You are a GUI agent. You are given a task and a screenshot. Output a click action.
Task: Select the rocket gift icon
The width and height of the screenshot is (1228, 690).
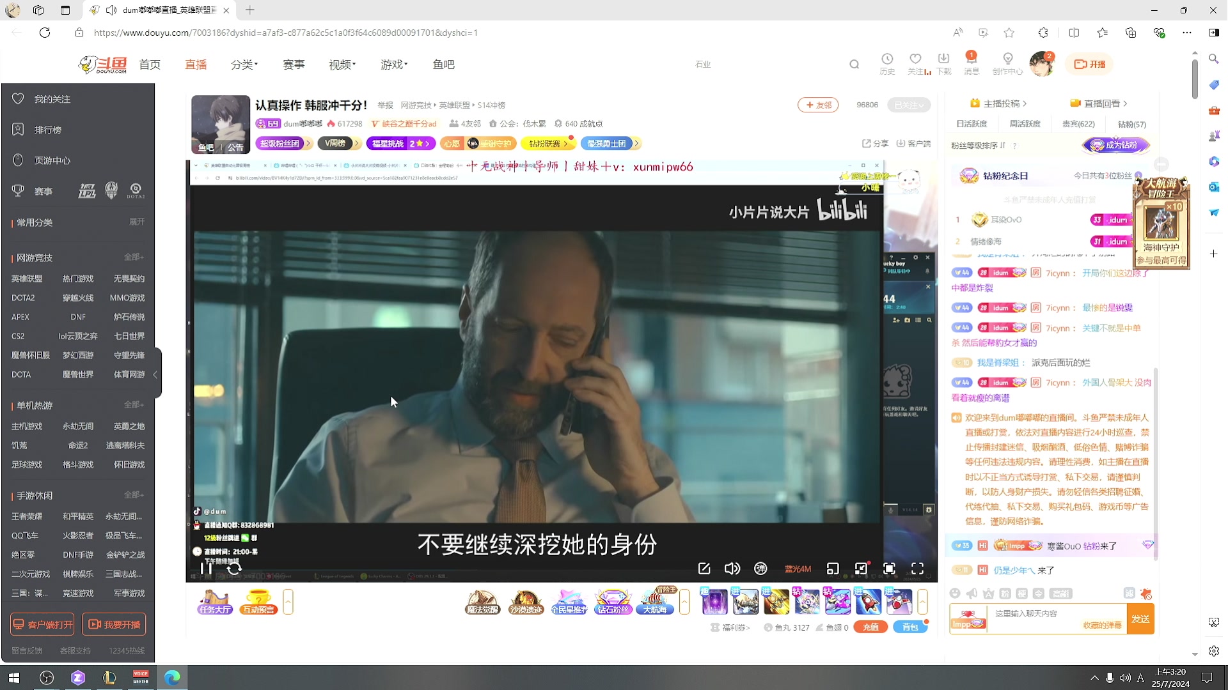868,602
